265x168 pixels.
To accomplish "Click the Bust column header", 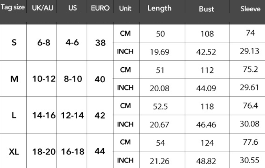I will (x=206, y=9).
